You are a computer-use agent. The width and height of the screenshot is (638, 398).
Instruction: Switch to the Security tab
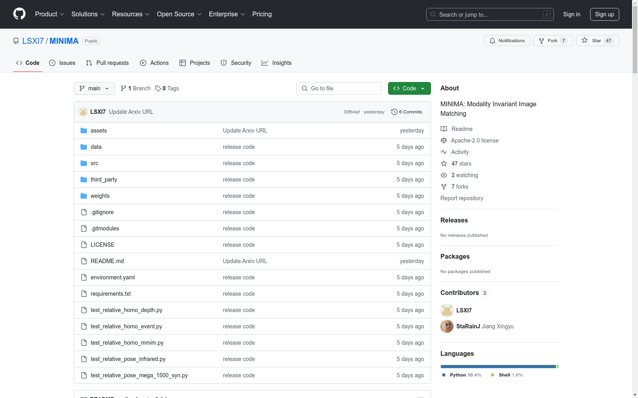pyautogui.click(x=236, y=63)
